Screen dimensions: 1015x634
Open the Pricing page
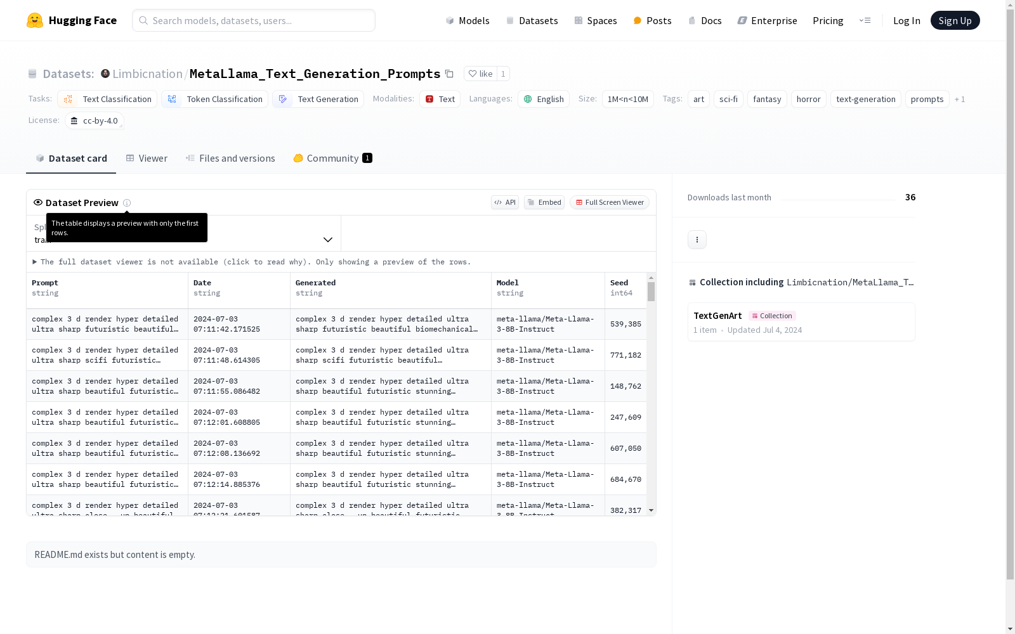(828, 20)
